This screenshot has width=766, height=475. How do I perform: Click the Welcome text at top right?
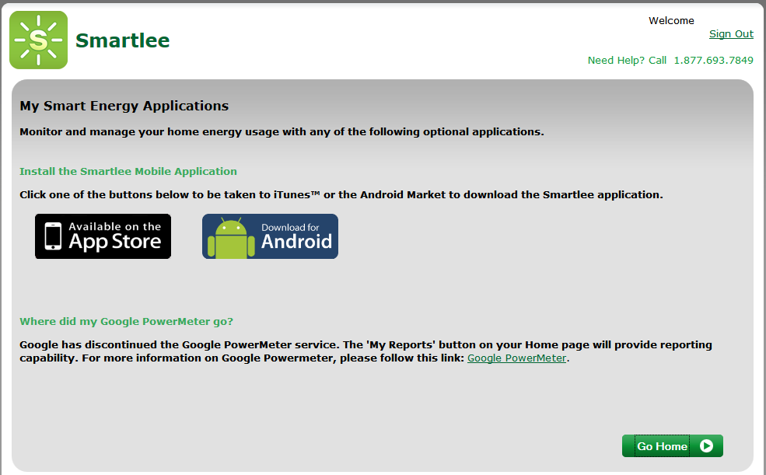pos(671,21)
